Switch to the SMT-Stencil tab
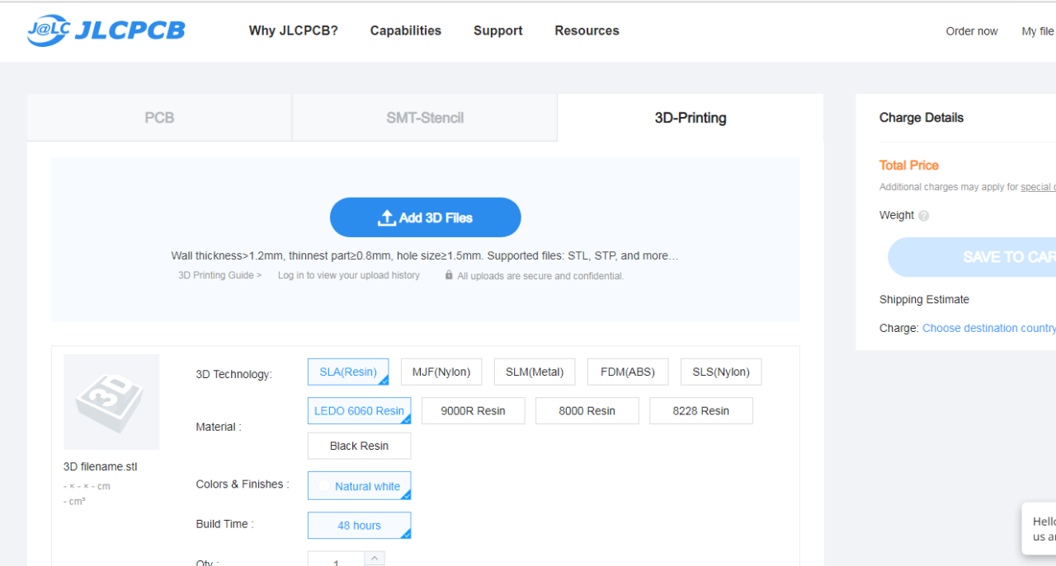1056x566 pixels. point(425,118)
